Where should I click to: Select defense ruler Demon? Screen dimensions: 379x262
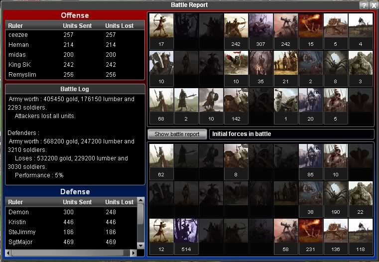71,212
